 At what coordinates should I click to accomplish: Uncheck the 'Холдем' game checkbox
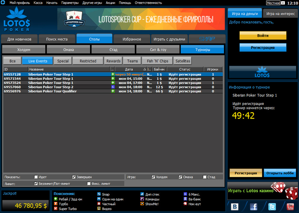[153, 177]
